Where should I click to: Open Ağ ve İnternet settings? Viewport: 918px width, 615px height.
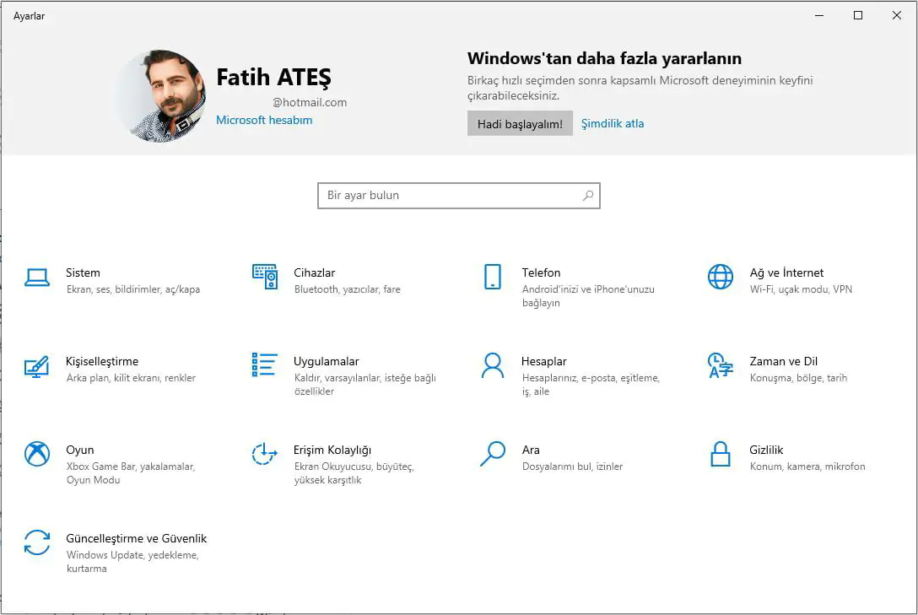[786, 272]
